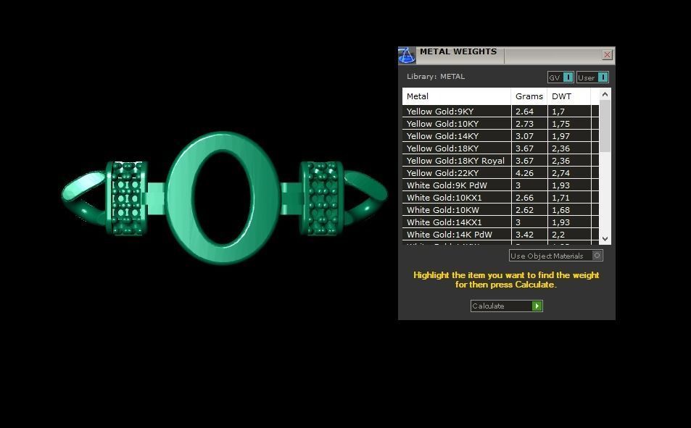The width and height of the screenshot is (691, 428).
Task: Click the 1,97 DWT value
Action: tap(560, 136)
